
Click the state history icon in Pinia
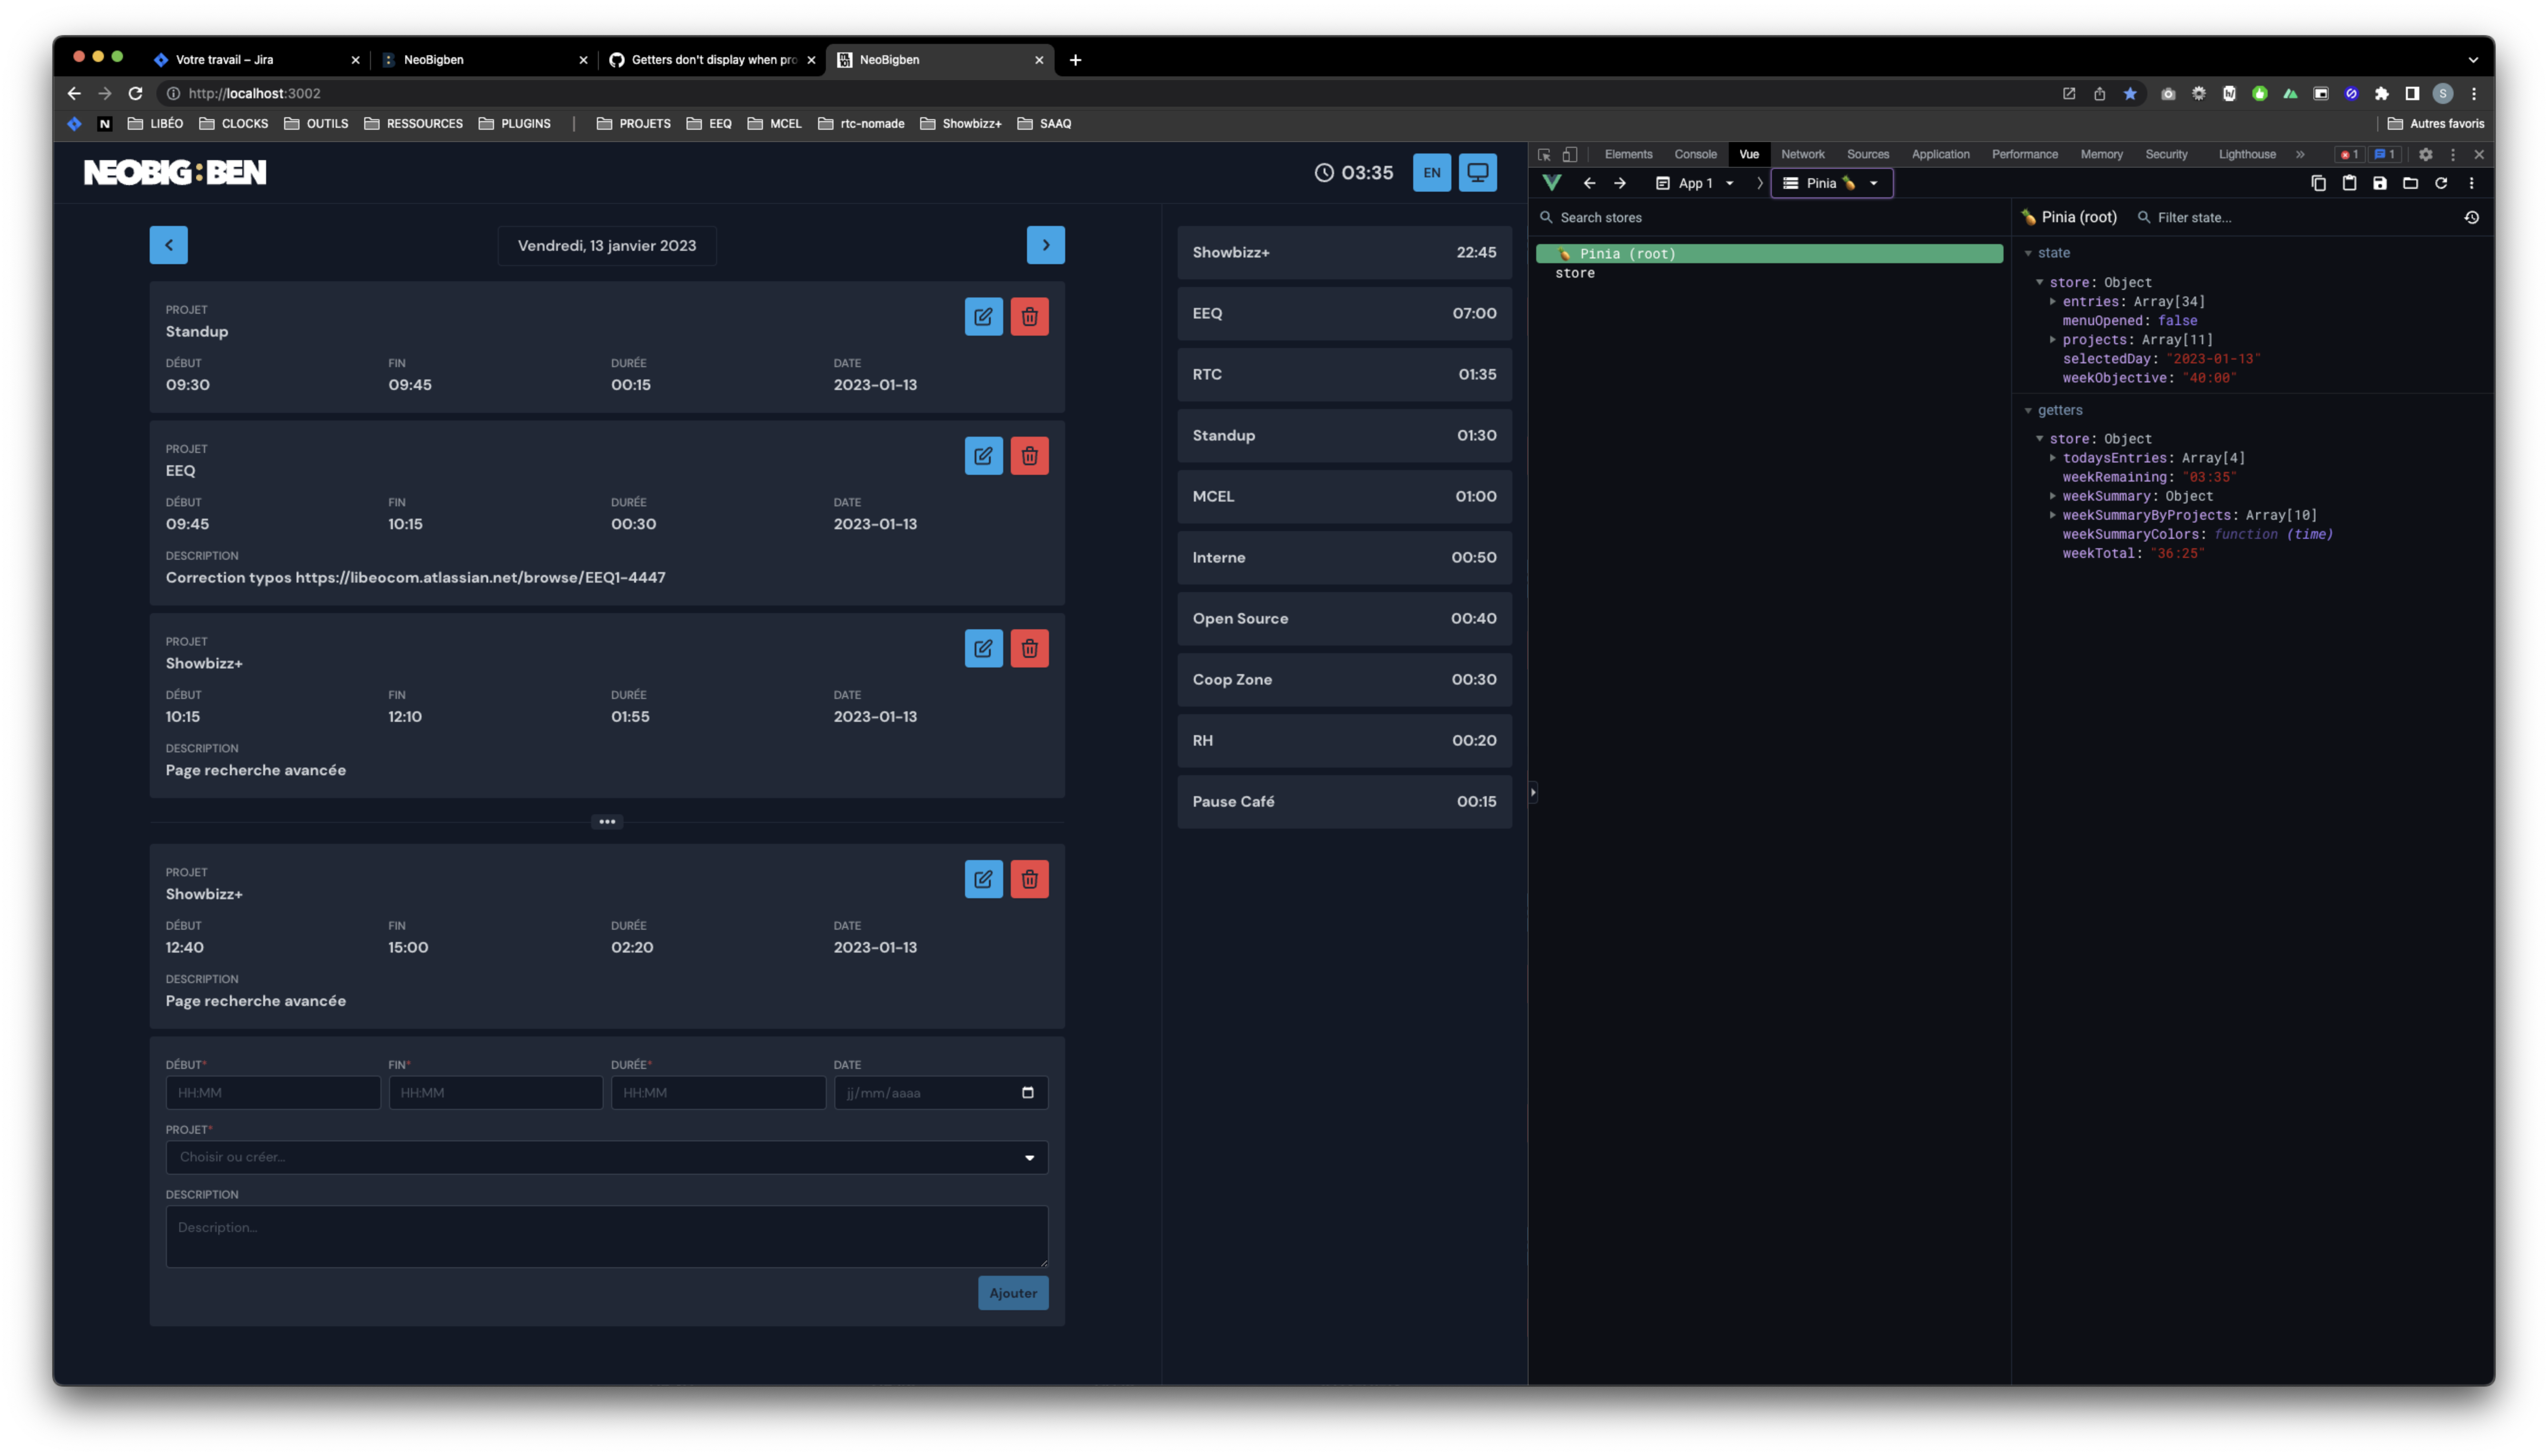coord(2471,217)
